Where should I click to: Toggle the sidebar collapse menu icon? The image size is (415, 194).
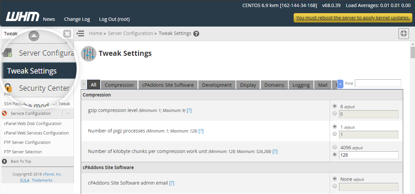(x=80, y=34)
